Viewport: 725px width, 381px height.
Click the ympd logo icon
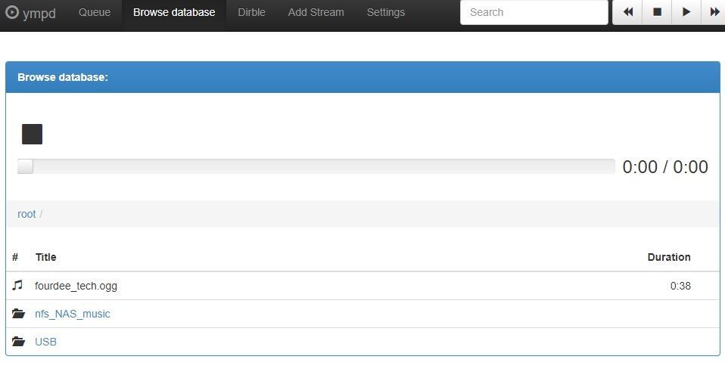11,12
